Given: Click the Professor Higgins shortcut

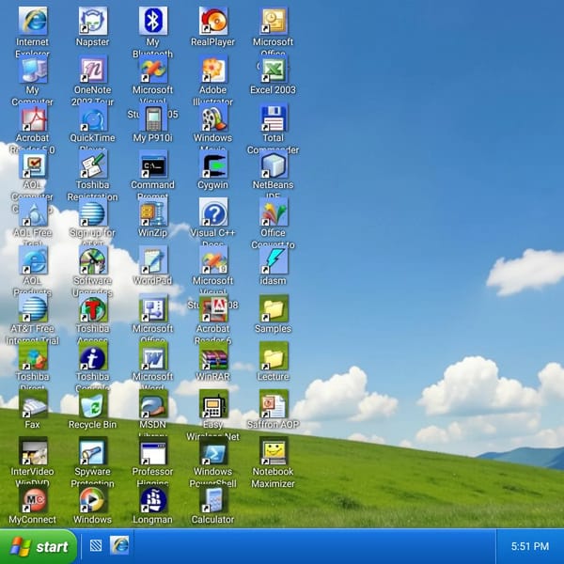Looking at the screenshot, I should pos(153,451).
